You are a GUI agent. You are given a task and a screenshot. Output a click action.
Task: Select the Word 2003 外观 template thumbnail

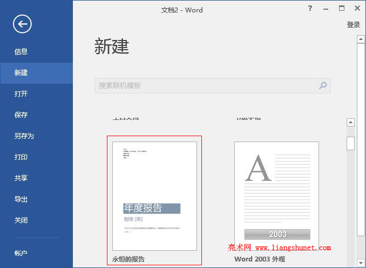[x=276, y=196]
